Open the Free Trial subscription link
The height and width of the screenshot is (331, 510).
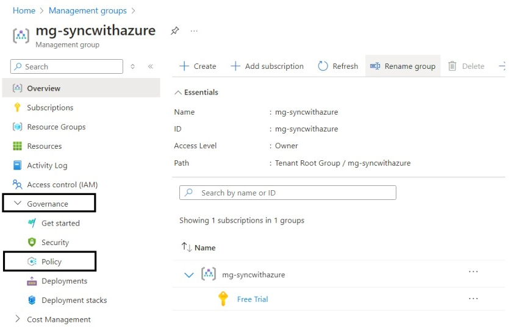point(253,299)
